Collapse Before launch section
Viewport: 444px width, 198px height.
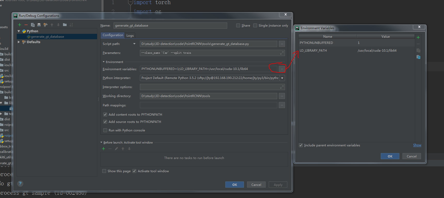[101, 142]
